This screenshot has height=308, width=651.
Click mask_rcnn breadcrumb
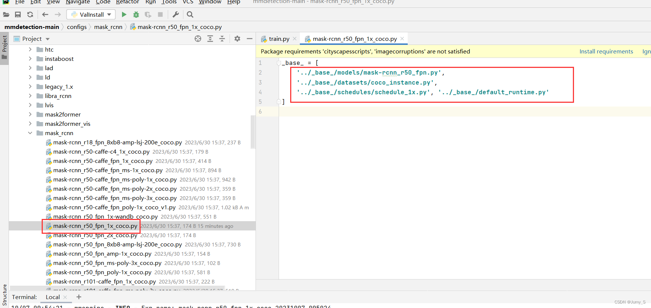coord(108,27)
